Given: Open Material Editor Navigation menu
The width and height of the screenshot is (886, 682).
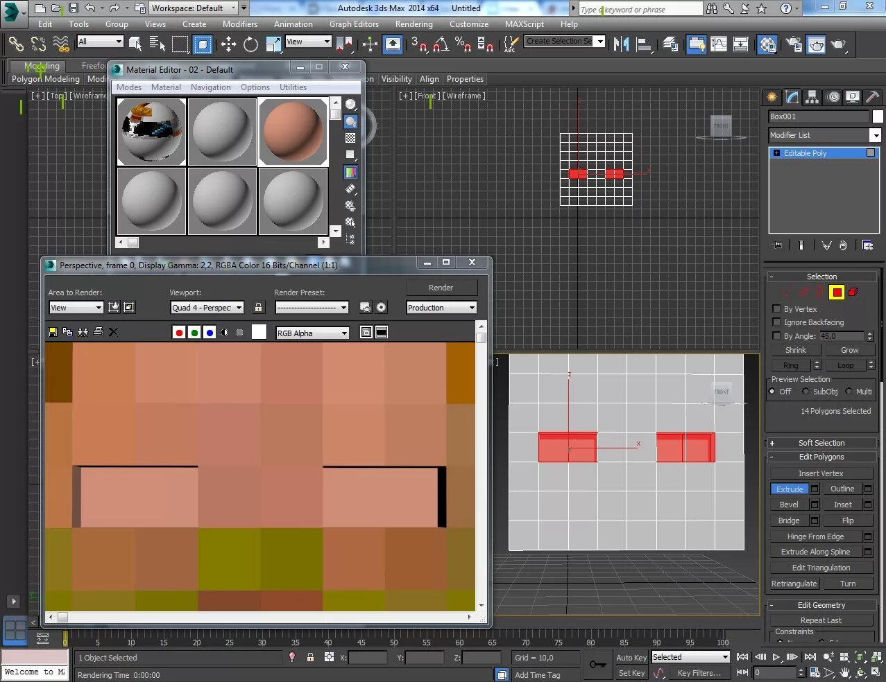Looking at the screenshot, I should pos(211,87).
